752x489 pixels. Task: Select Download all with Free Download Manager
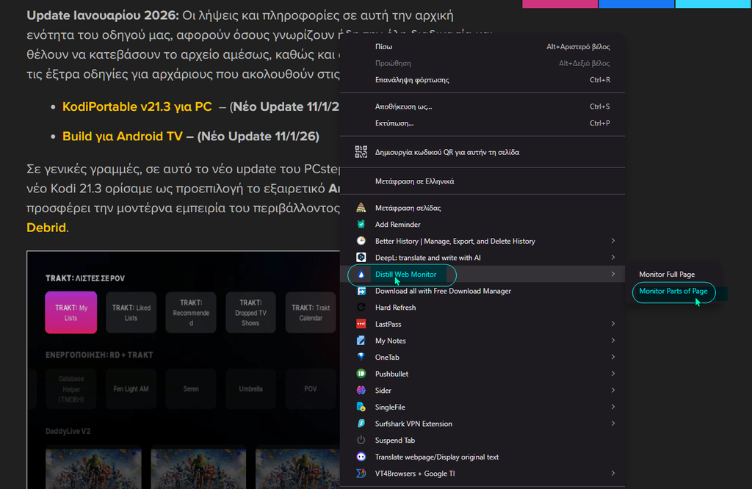click(x=482, y=291)
